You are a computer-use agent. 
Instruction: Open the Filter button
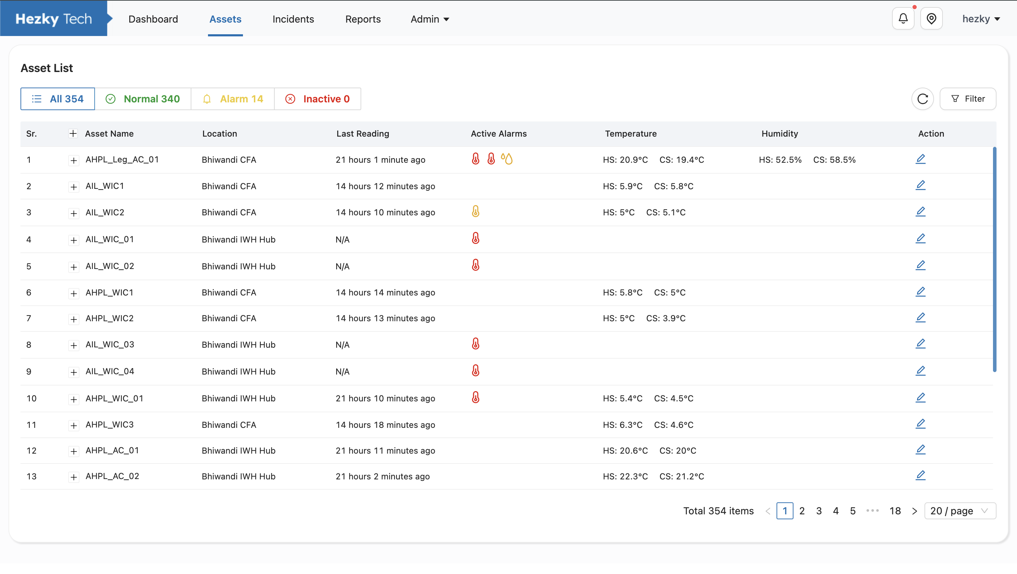[x=967, y=99]
